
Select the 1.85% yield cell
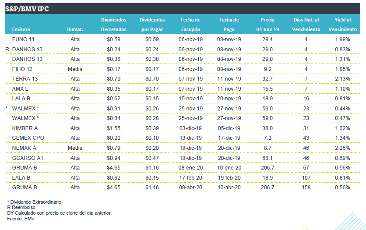[x=342, y=69]
